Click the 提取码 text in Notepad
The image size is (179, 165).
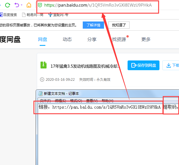pyautogui.click(x=171, y=107)
